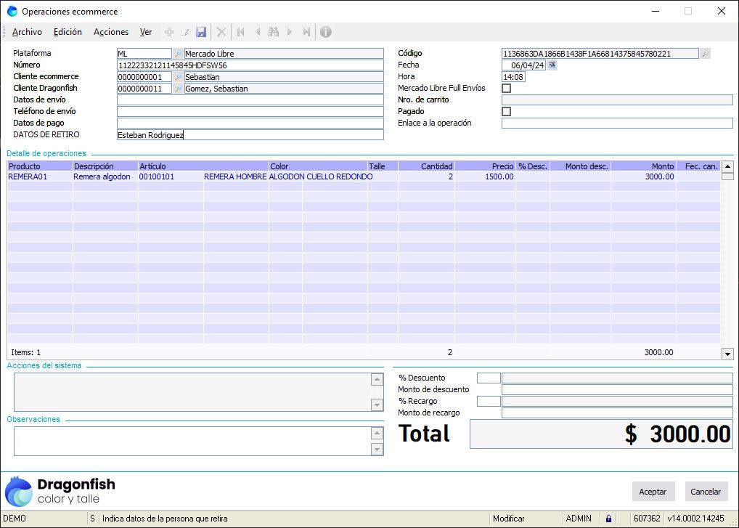Click the Cliente Dragonfish code field 0000000011
The height and width of the screenshot is (528, 739).
point(144,89)
